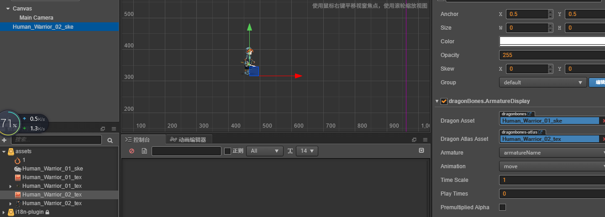Clear the console with the red icon
Screen dimensions: 605x217
132,151
